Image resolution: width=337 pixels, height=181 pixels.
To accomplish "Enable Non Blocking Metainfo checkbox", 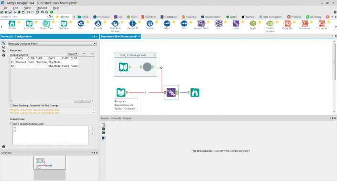I will pos(11,106).
